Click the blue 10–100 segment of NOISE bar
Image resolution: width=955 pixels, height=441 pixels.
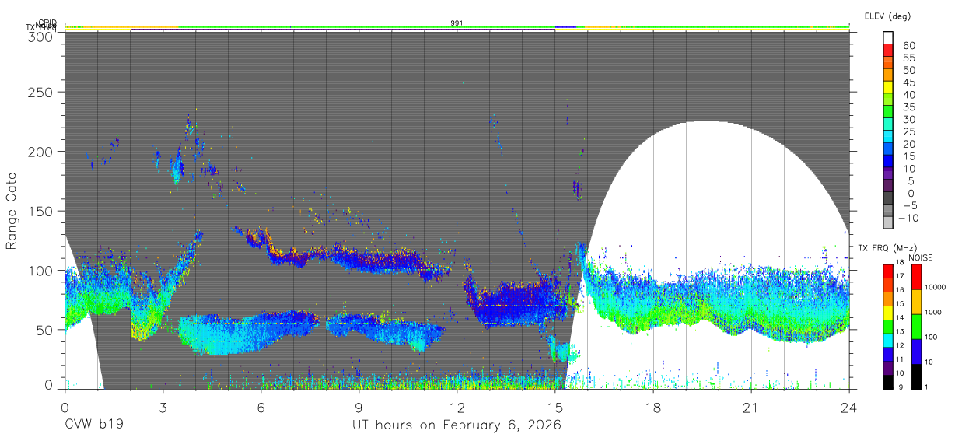[x=915, y=351]
